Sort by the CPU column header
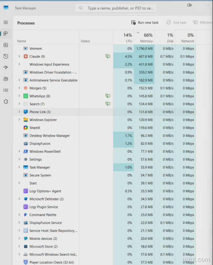The width and height of the screenshot is (213, 265). pyautogui.click(x=123, y=37)
